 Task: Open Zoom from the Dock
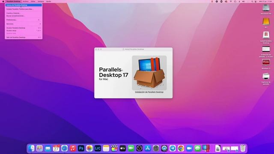pos(189,148)
